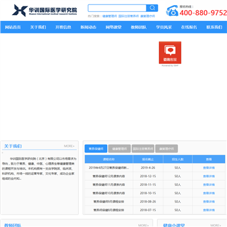
Task: Click the 关于我们 company description paragraph
Action: point(39,168)
